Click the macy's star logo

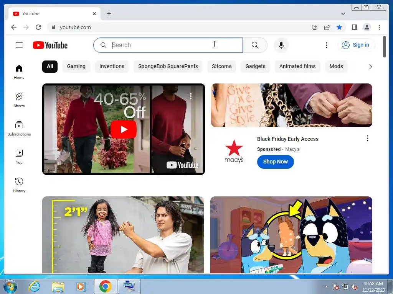[x=234, y=151]
